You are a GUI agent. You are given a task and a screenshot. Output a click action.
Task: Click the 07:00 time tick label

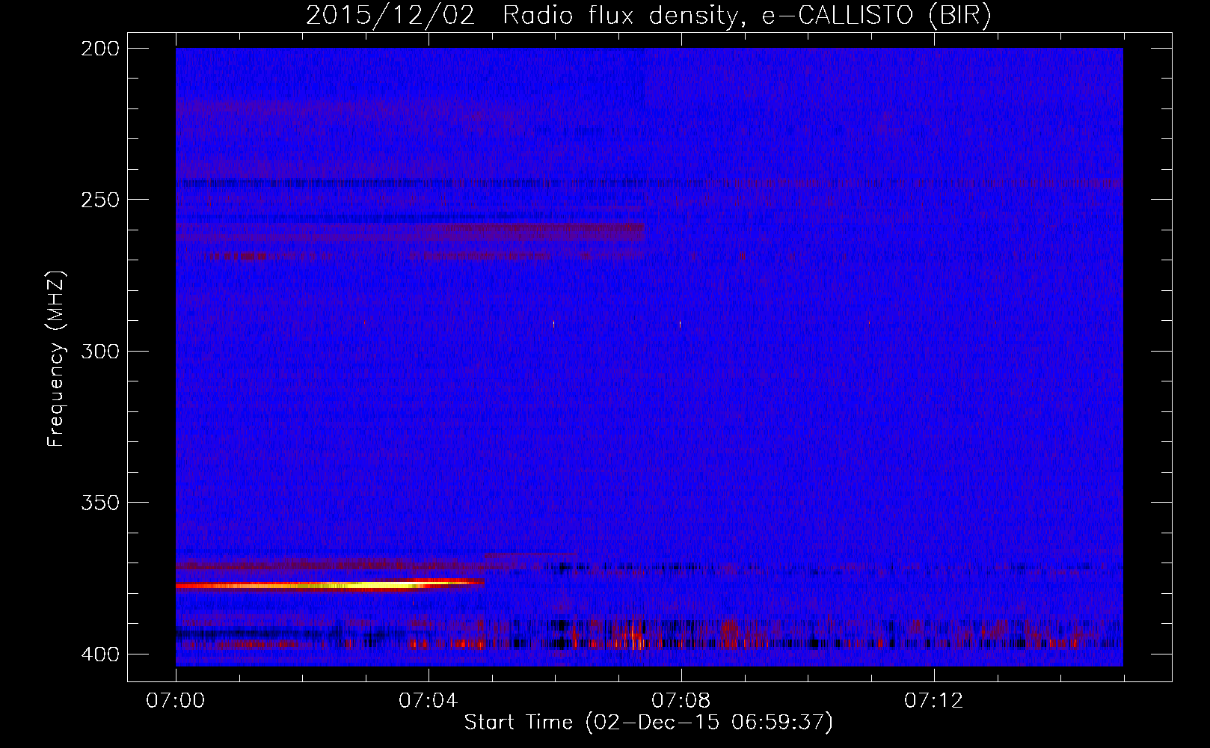pyautogui.click(x=176, y=701)
